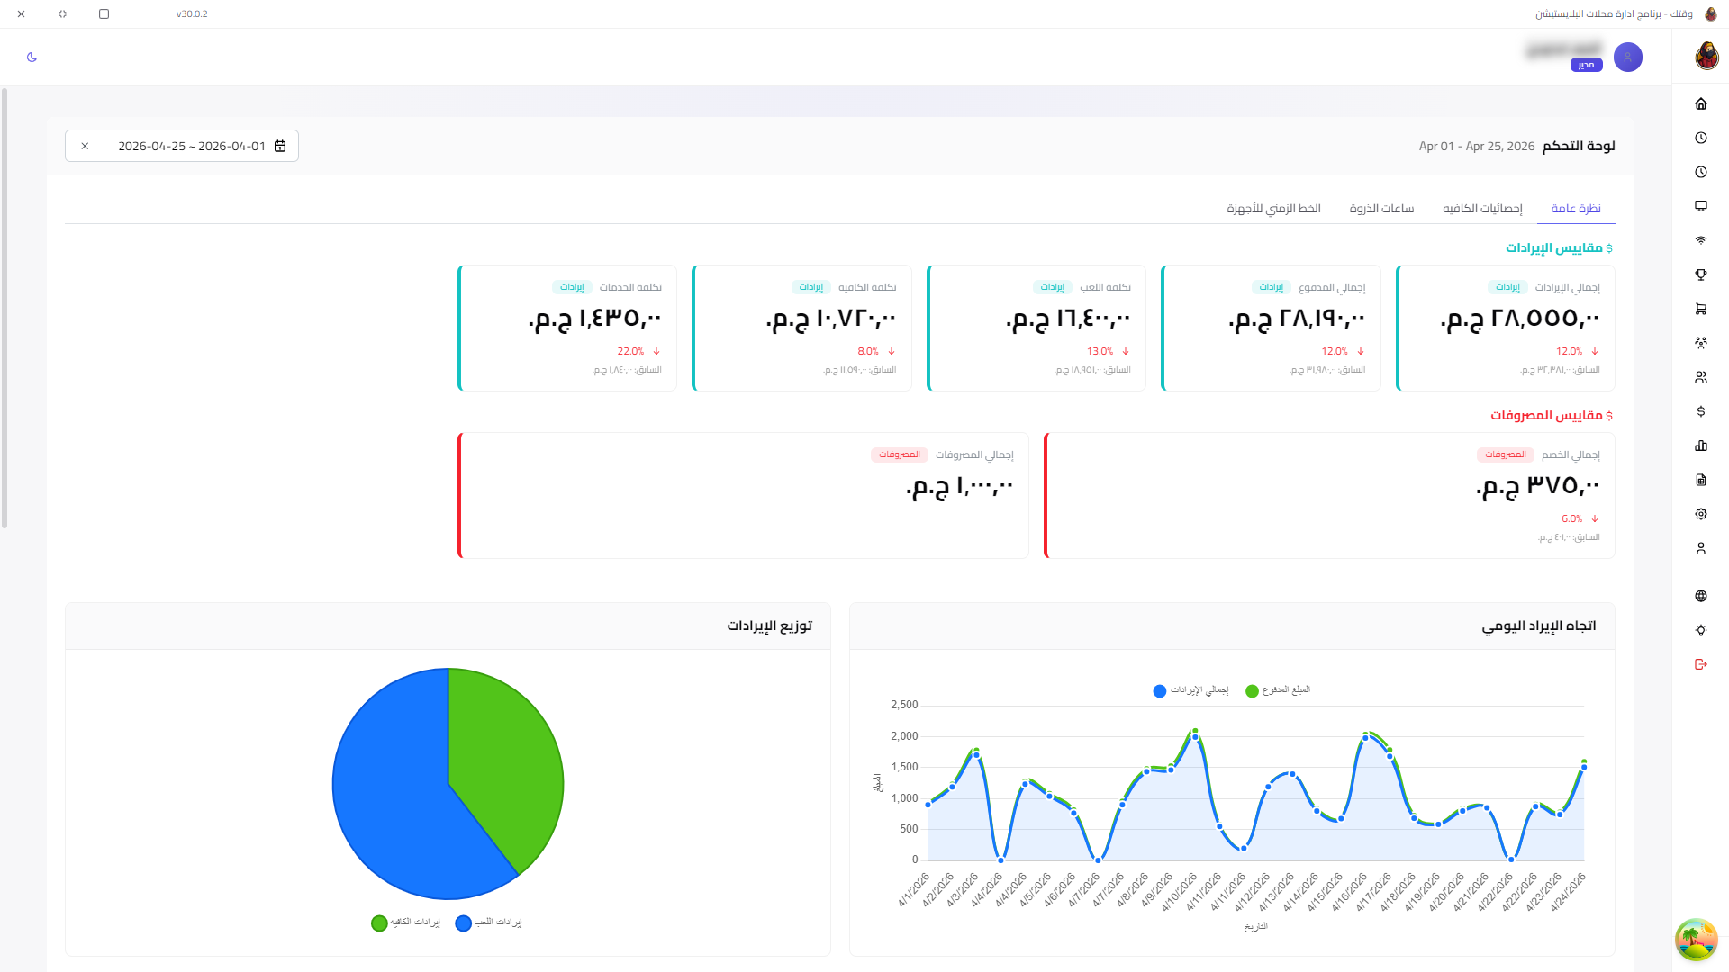The image size is (1729, 972).
Task: Open the settings gear icon in sidebar
Action: tap(1701, 514)
